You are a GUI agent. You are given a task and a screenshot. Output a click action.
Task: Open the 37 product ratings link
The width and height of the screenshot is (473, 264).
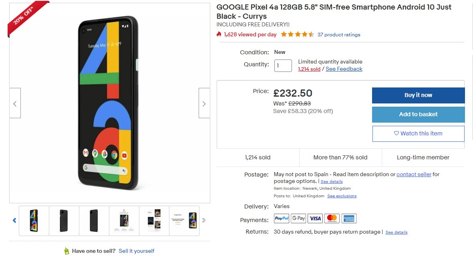pyautogui.click(x=338, y=35)
